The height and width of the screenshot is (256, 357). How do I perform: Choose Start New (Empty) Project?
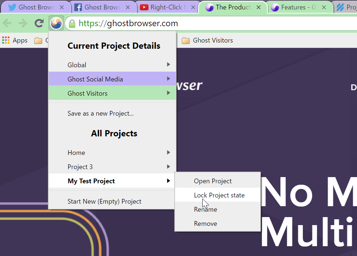[112, 201]
